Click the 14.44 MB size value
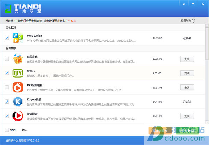 tap(157, 102)
